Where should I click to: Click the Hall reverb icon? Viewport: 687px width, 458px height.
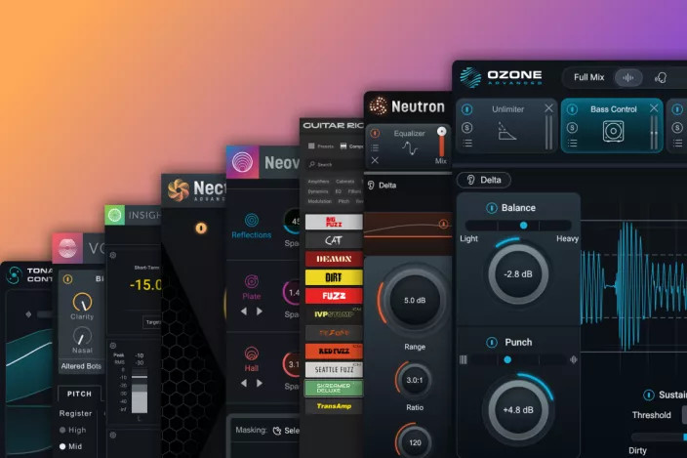point(252,354)
